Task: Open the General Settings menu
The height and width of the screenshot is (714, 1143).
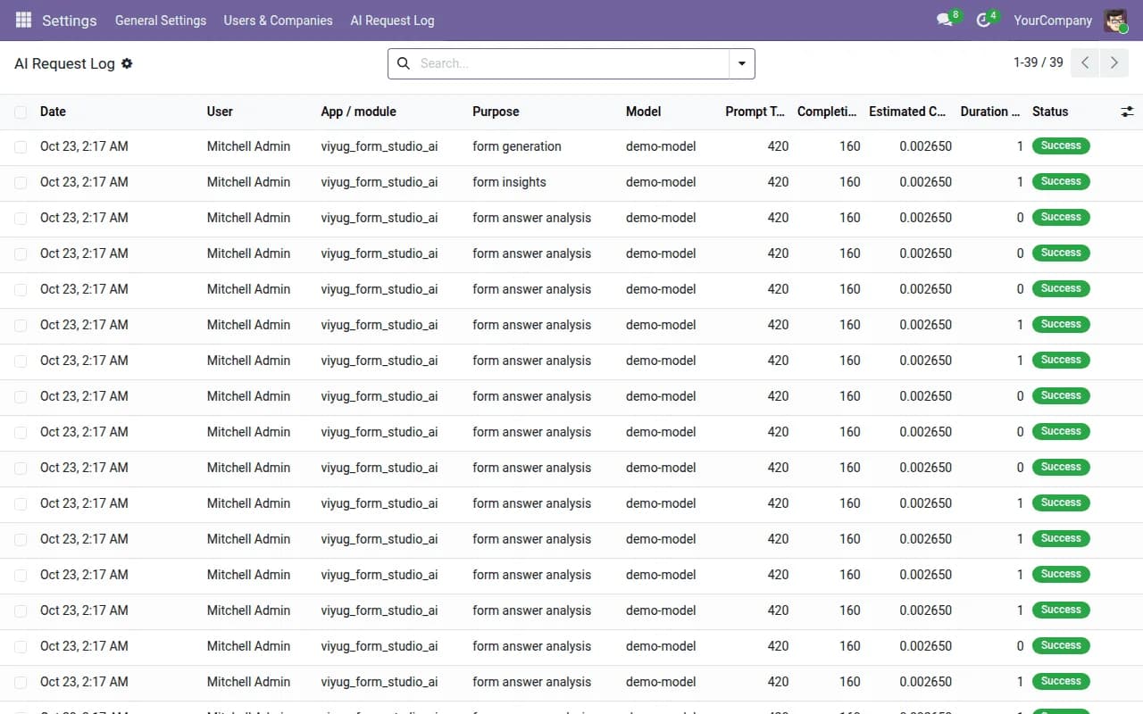Action: coord(161,20)
